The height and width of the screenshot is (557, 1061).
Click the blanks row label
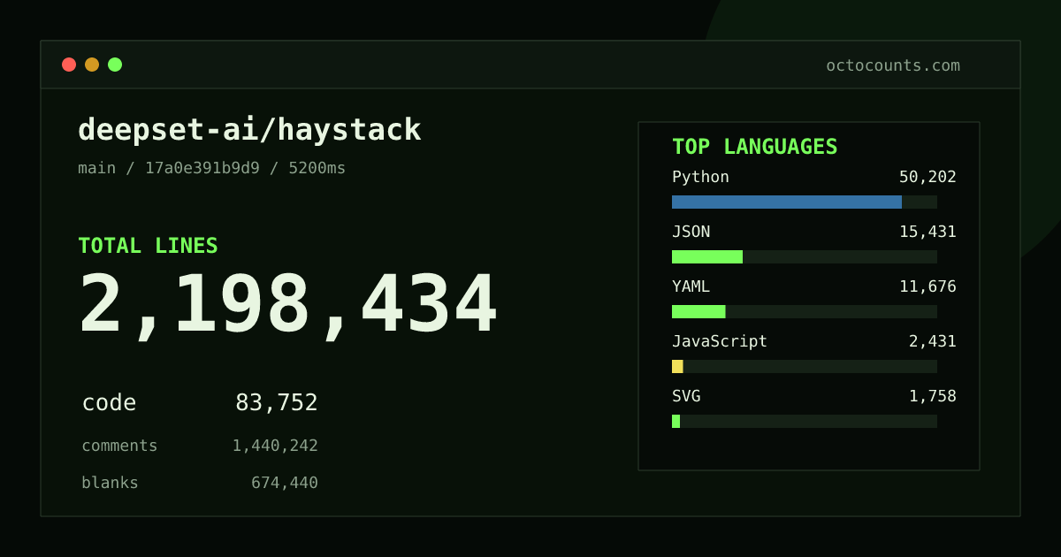point(110,483)
